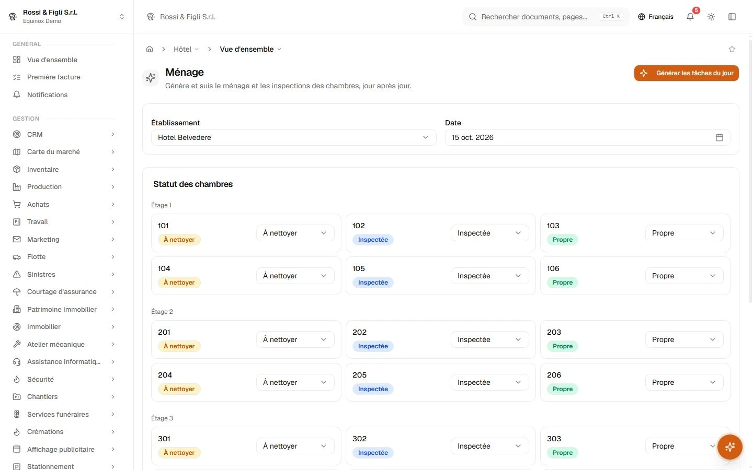
Task: Toggle the light/dark theme sun icon
Action: coord(711,17)
